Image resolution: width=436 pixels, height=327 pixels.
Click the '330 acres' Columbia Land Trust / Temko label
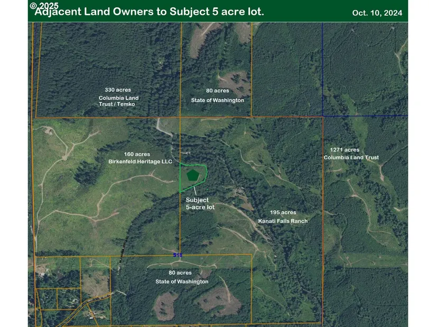coord(117,97)
